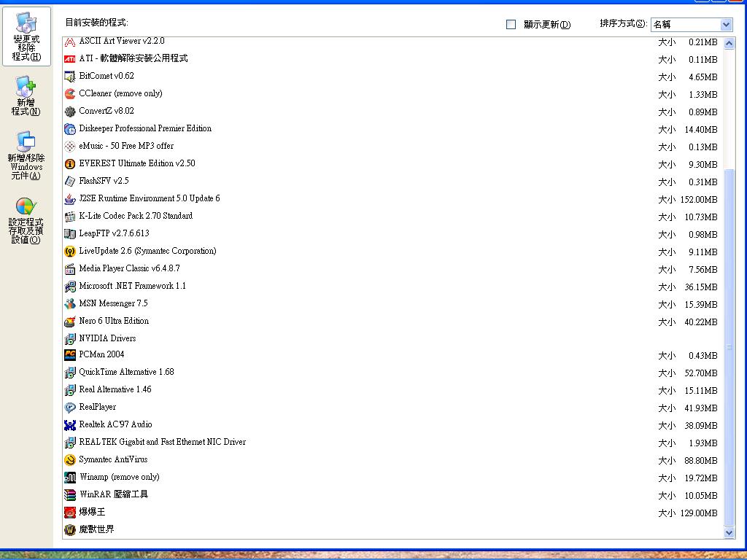Click the 88.80MB size value
This screenshot has width=747, height=560.
tap(701, 461)
